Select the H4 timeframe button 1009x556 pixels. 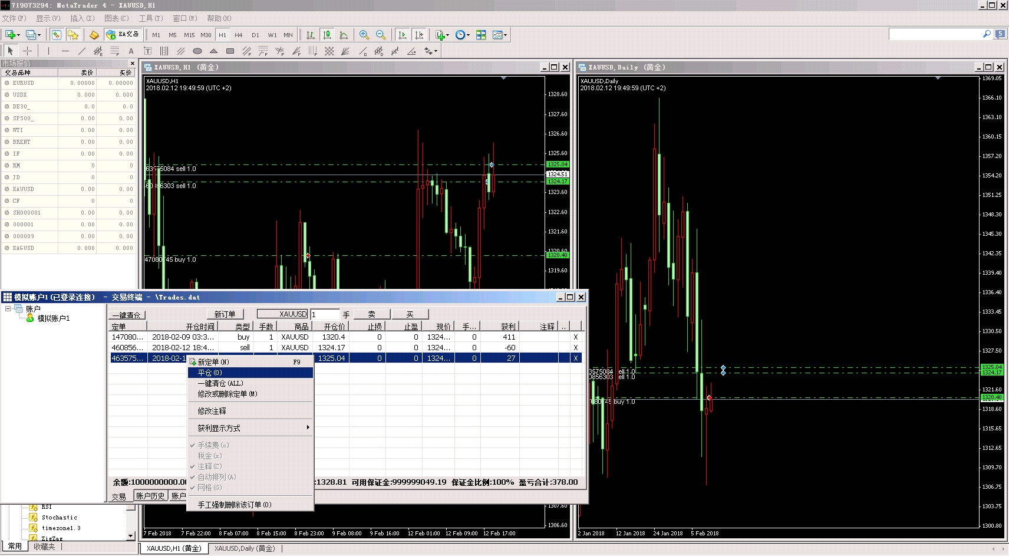click(238, 35)
